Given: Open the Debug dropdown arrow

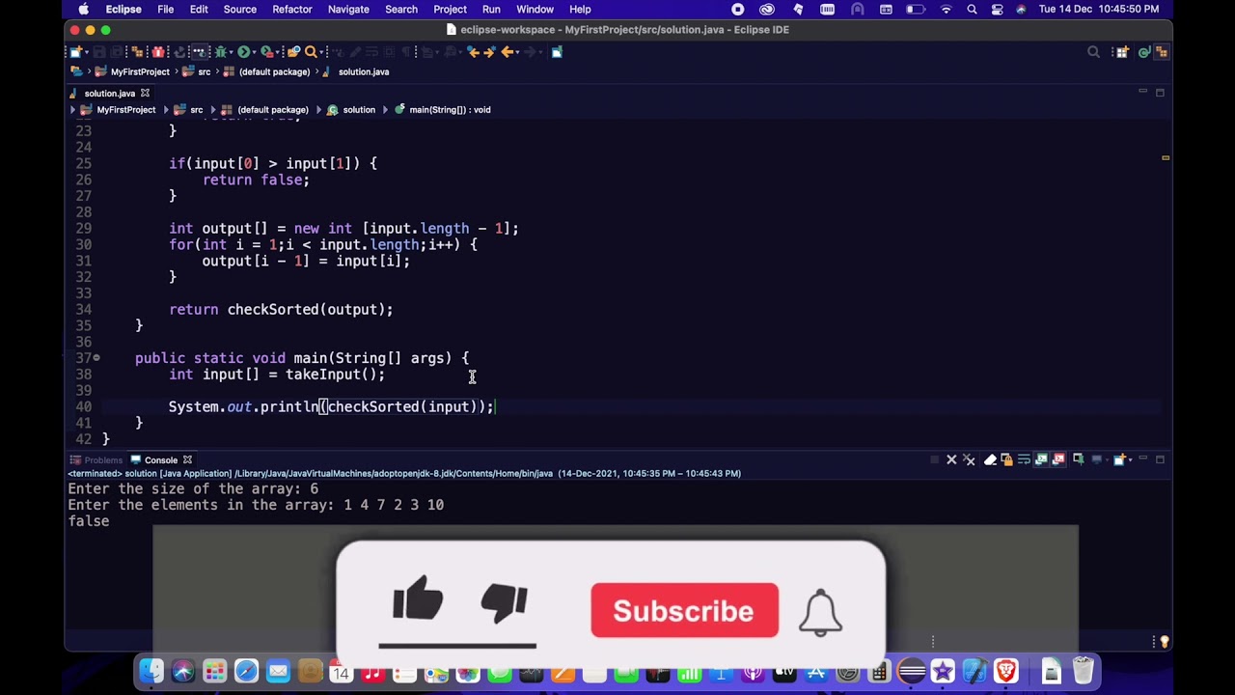Looking at the screenshot, I should click(x=232, y=52).
